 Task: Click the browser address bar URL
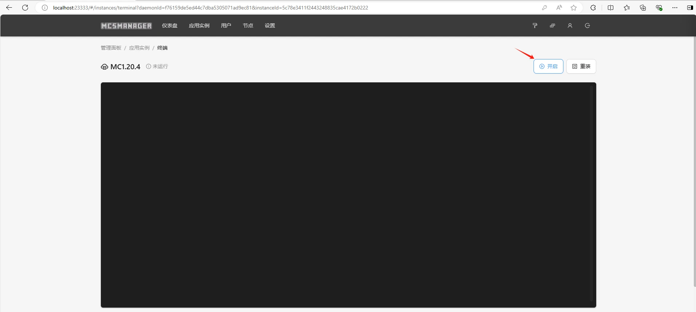tap(211, 8)
